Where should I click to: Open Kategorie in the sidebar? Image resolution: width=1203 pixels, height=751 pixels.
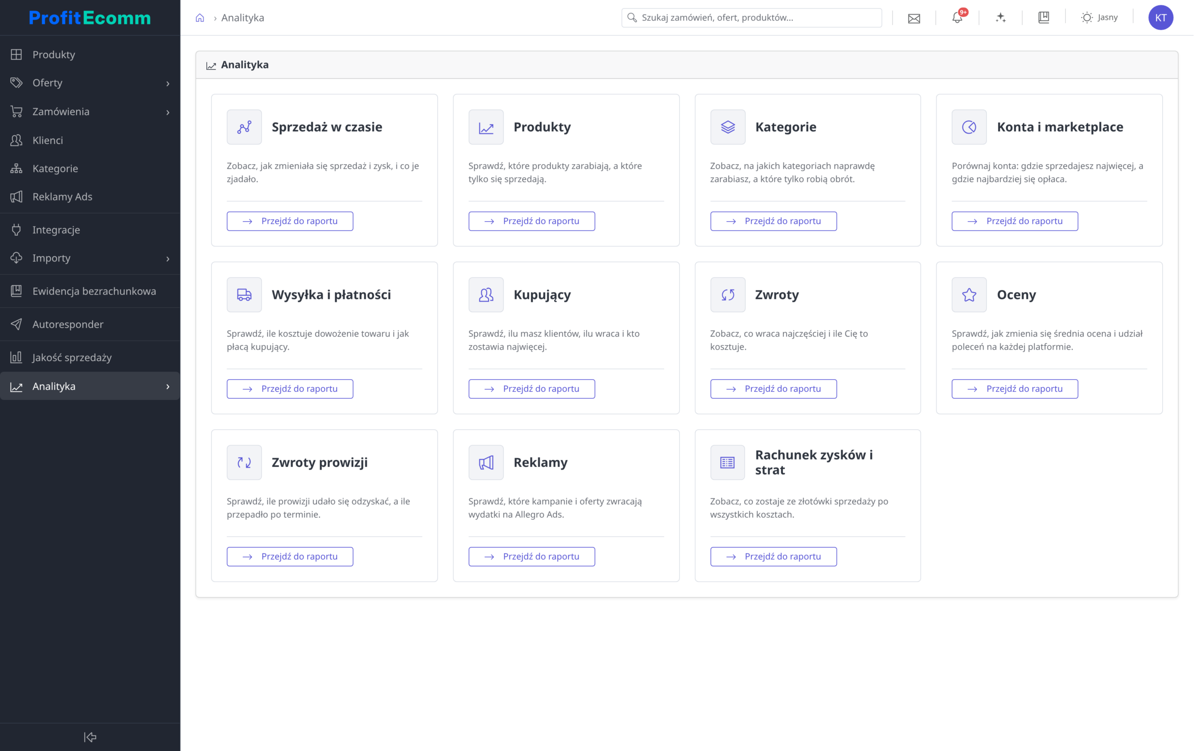tap(90, 169)
